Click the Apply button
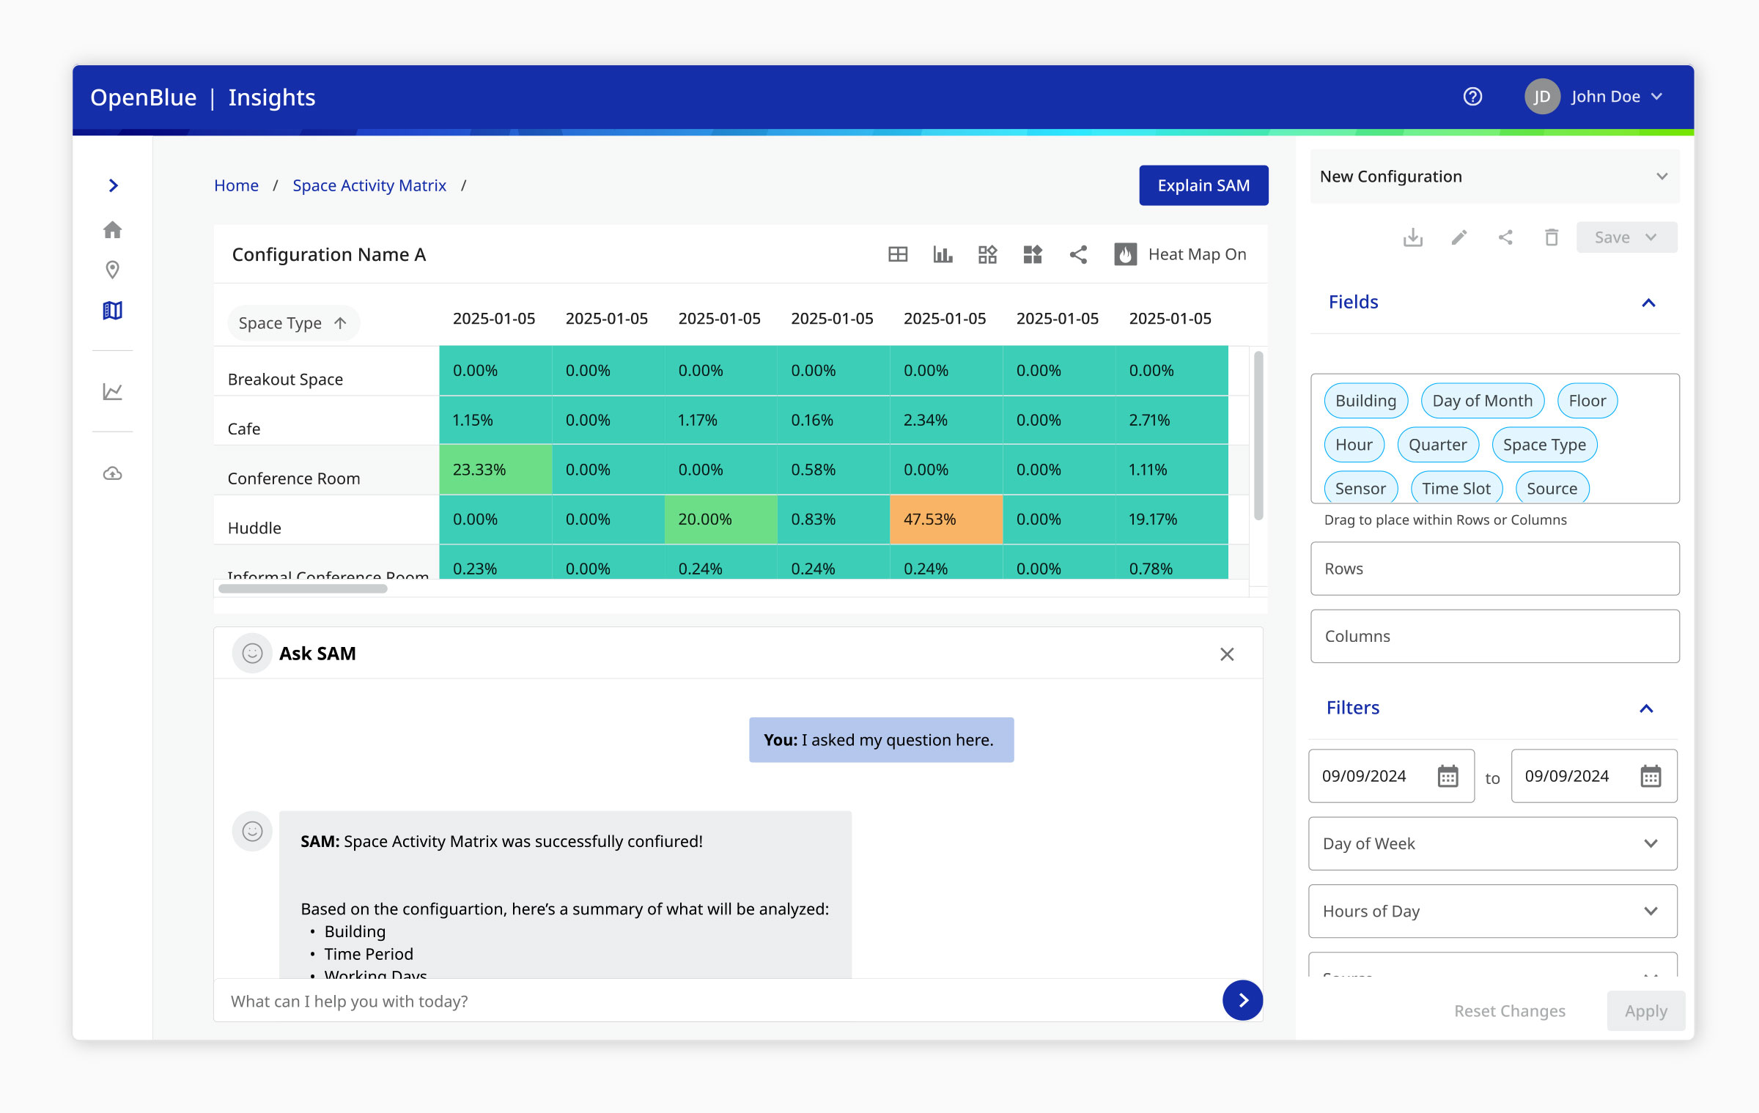The width and height of the screenshot is (1759, 1113). point(1646,1011)
